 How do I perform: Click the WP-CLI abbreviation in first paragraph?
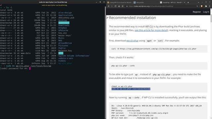coord(149,26)
